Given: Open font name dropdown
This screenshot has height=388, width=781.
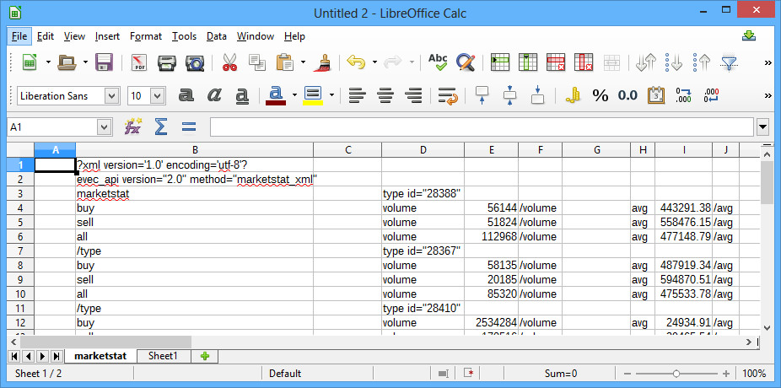Looking at the screenshot, I should (112, 95).
